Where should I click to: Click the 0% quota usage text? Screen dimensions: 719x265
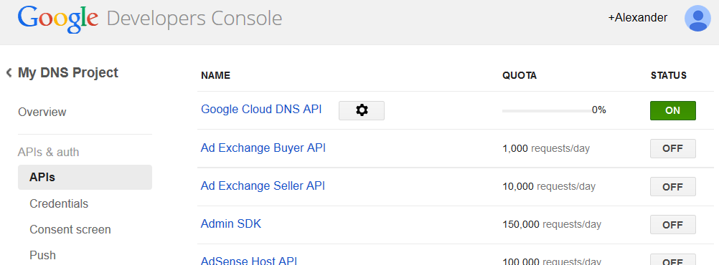click(599, 110)
